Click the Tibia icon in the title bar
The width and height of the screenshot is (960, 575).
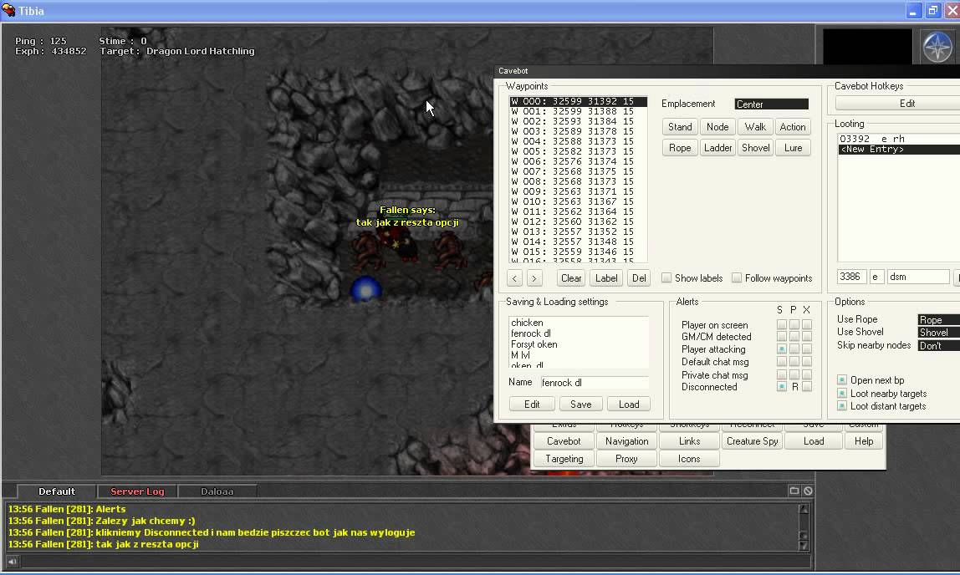[8, 10]
